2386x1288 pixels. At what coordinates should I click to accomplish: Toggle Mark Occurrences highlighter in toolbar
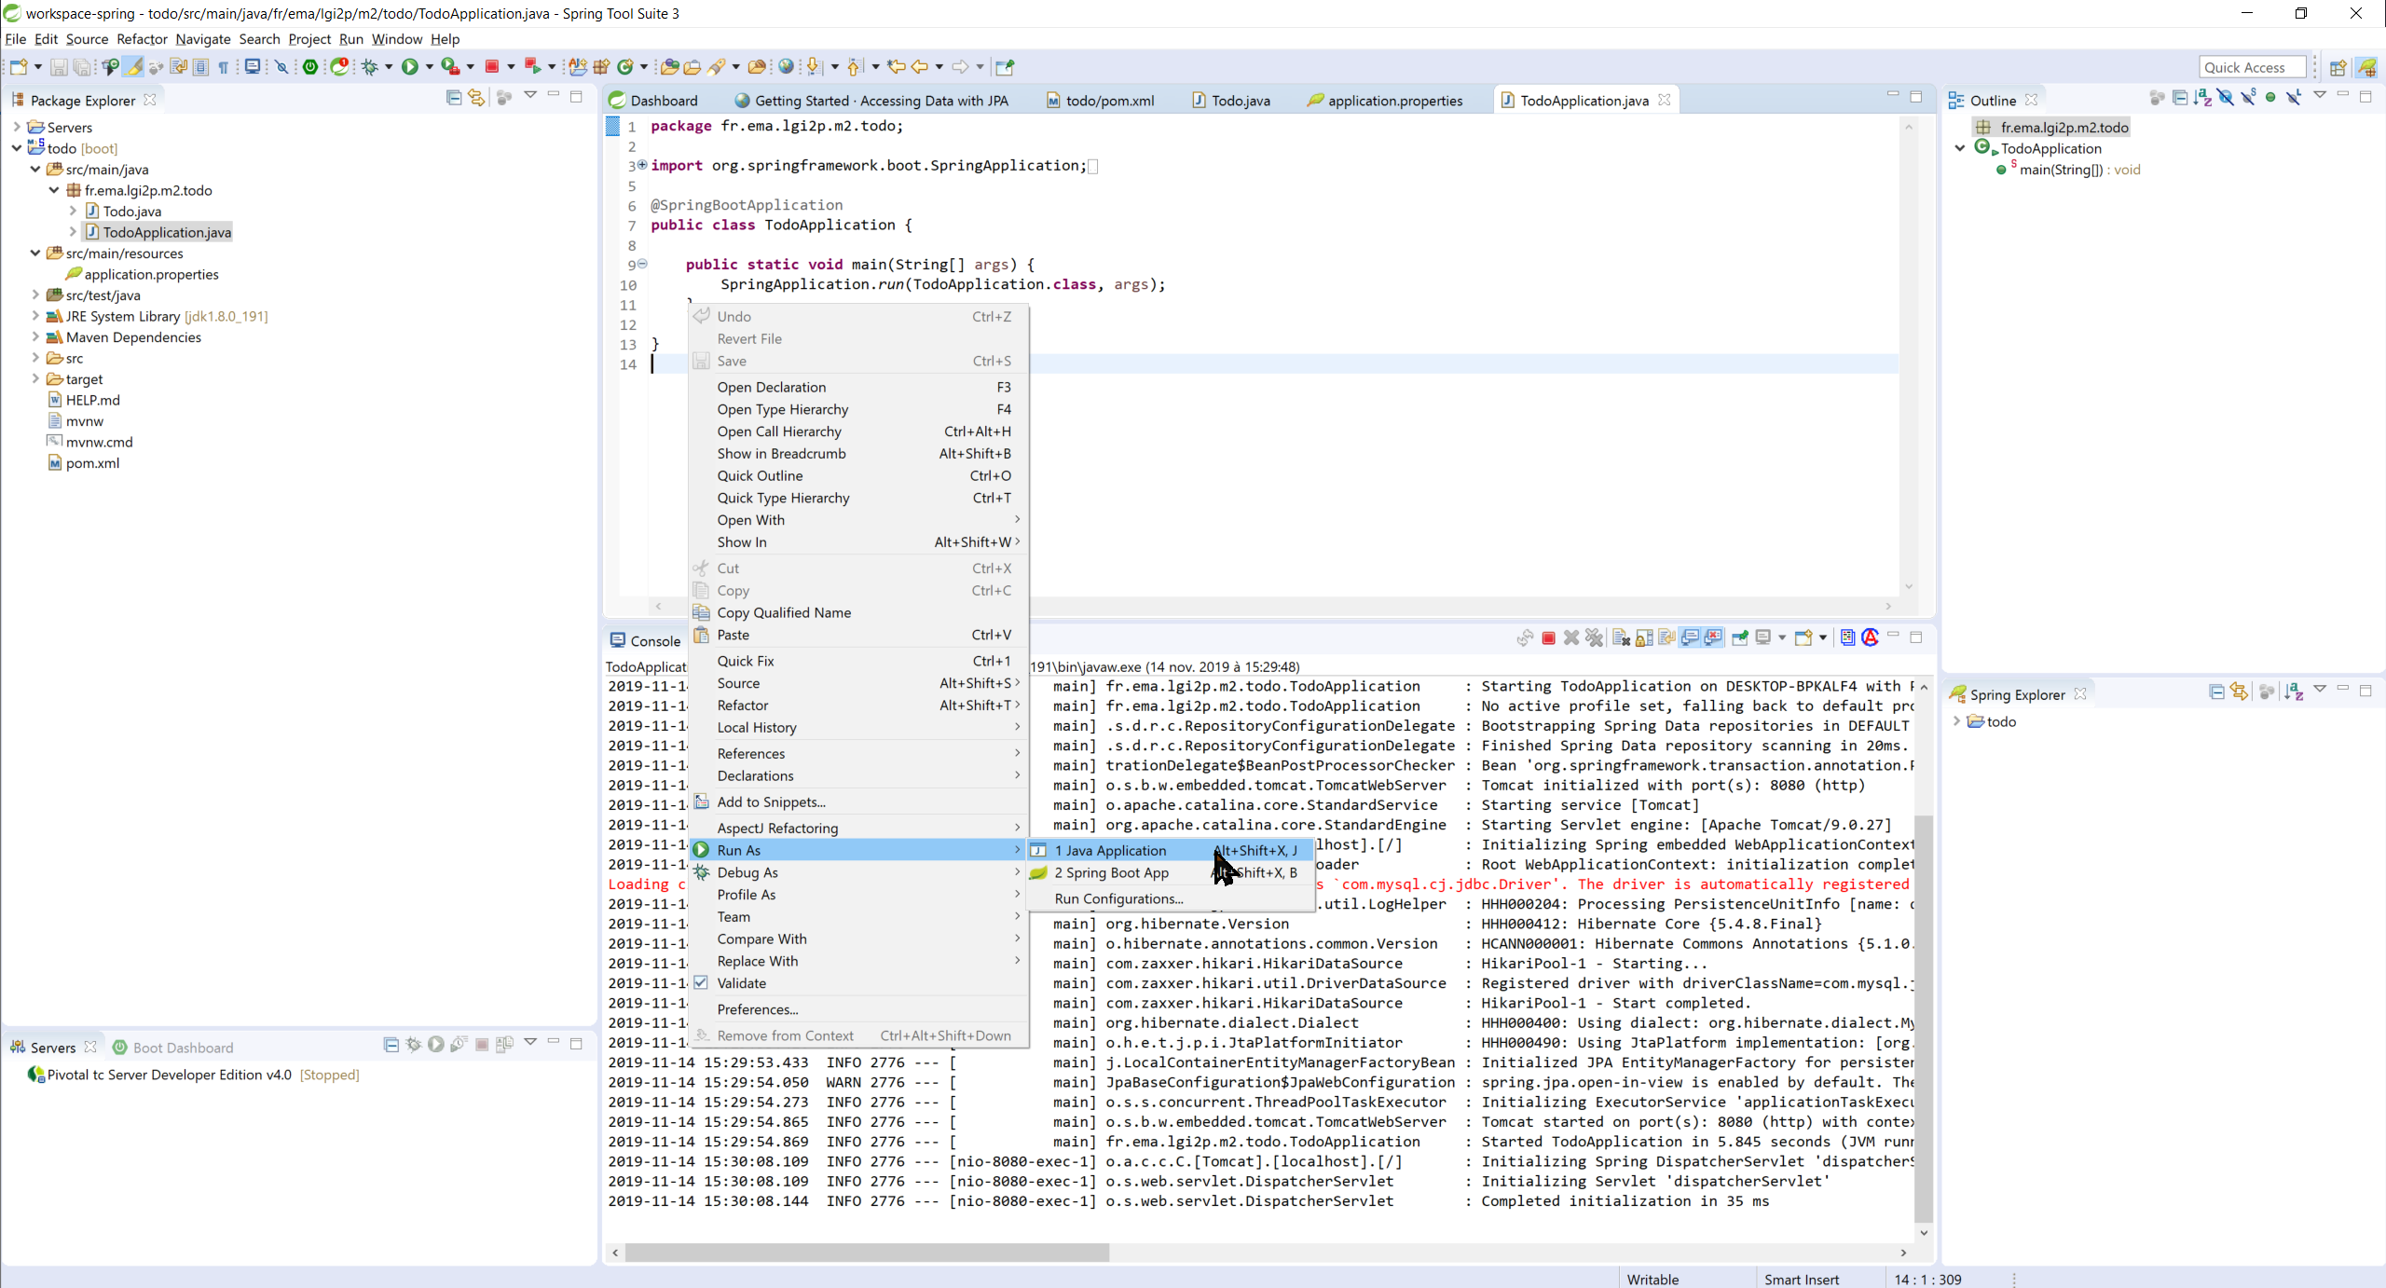point(134,67)
